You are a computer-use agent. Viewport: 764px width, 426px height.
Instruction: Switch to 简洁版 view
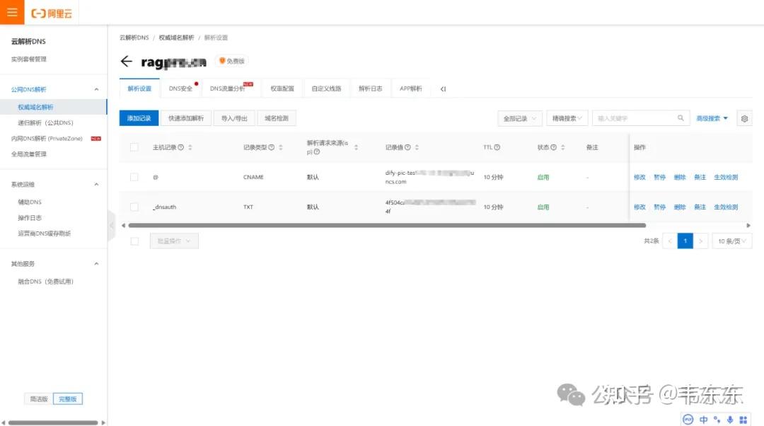click(x=38, y=398)
